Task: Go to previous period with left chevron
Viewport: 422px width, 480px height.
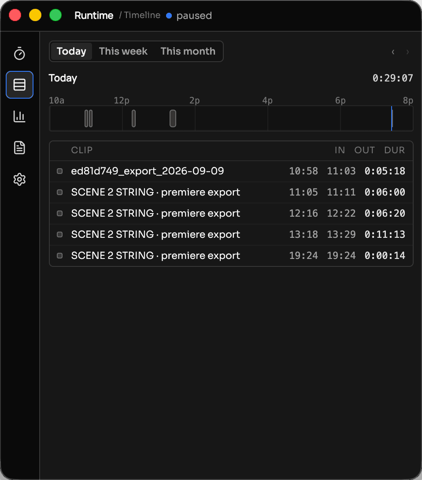Action: pyautogui.click(x=393, y=52)
